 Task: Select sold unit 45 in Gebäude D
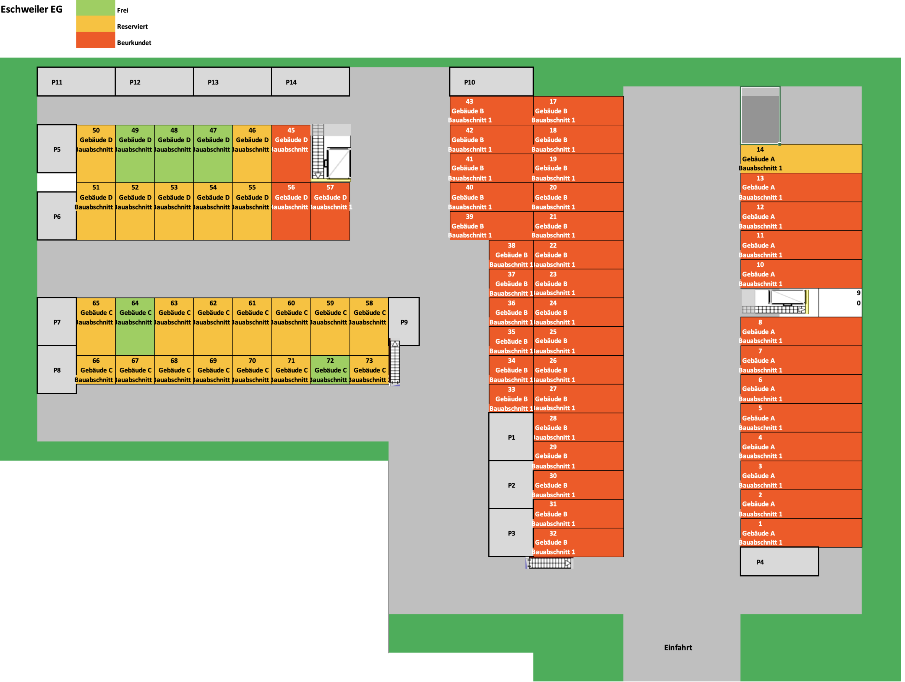click(291, 154)
